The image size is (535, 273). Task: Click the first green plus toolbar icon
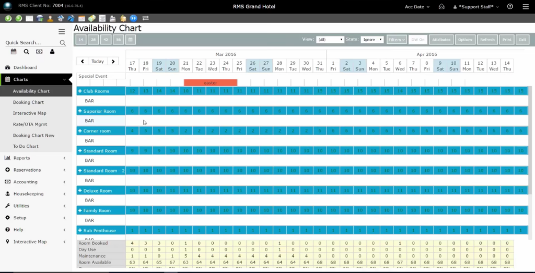click(x=8, y=18)
